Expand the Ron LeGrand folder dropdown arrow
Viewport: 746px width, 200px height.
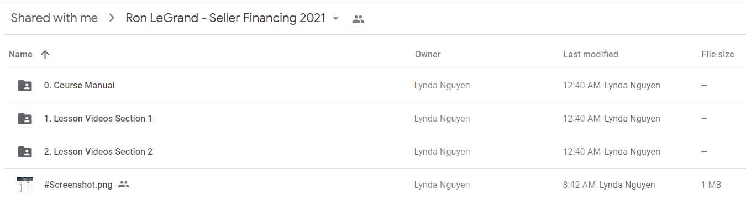tap(335, 18)
